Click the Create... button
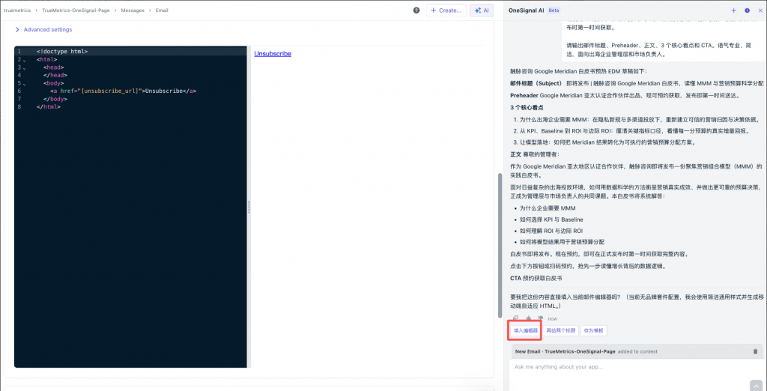This screenshot has width=767, height=391. click(x=446, y=10)
